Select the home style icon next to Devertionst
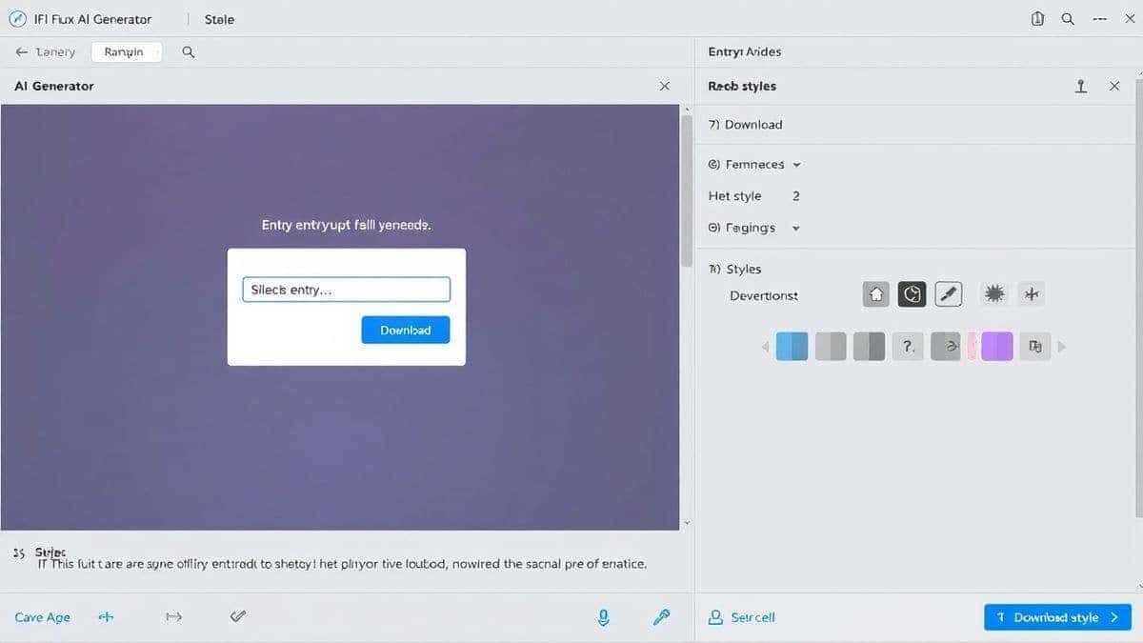The height and width of the screenshot is (643, 1143). (876, 294)
